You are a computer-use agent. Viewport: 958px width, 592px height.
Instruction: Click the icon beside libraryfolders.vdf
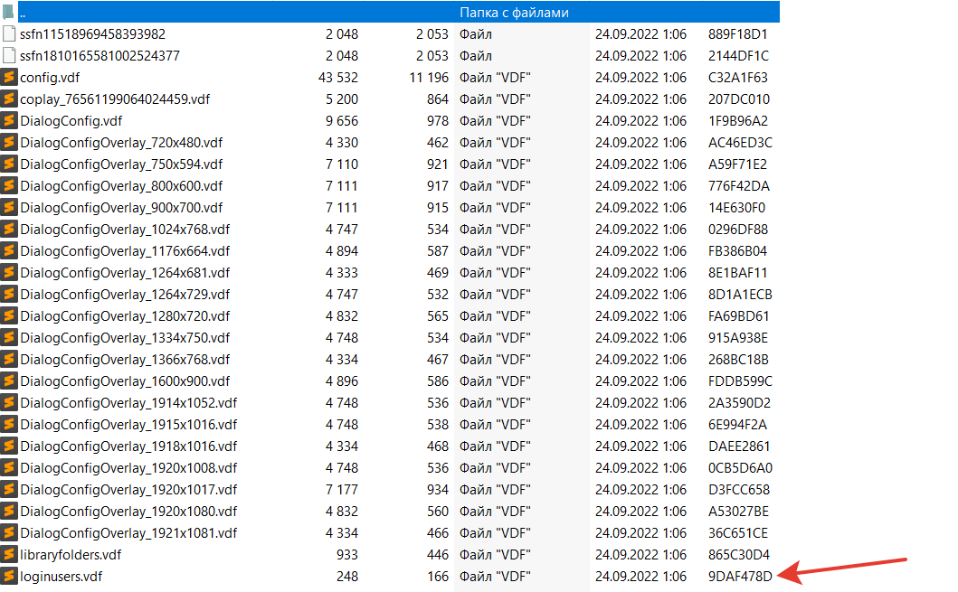(9, 554)
